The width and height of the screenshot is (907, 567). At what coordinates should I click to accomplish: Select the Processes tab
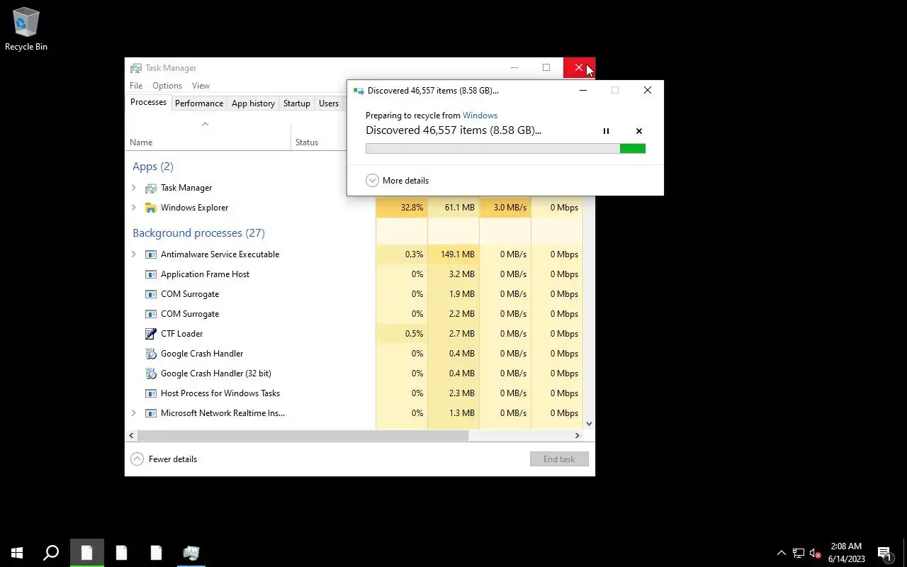[148, 102]
